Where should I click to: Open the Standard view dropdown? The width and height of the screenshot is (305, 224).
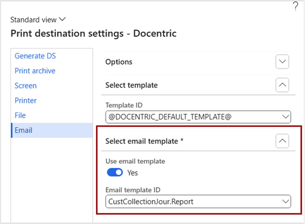(x=38, y=20)
